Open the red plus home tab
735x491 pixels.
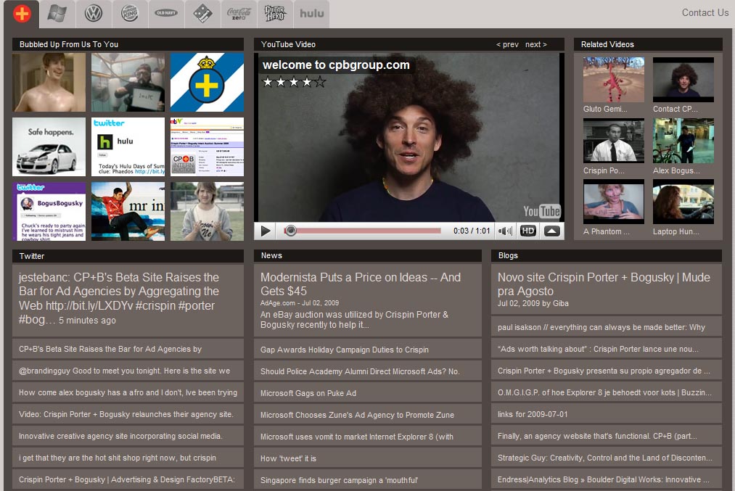[x=22, y=14]
